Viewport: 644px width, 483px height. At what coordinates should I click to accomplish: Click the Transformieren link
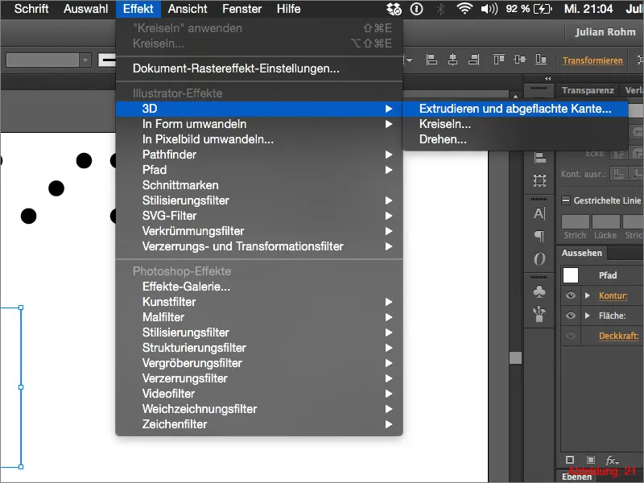(x=592, y=61)
